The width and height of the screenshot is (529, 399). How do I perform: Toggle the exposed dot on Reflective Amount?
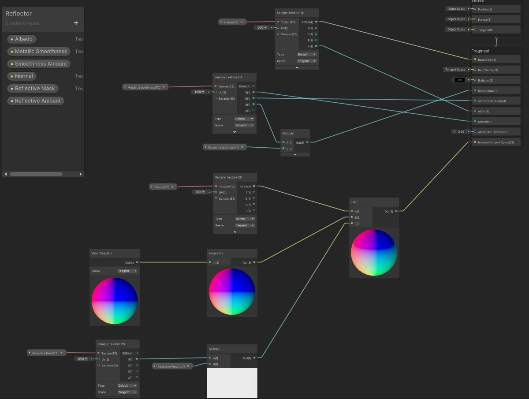11,101
